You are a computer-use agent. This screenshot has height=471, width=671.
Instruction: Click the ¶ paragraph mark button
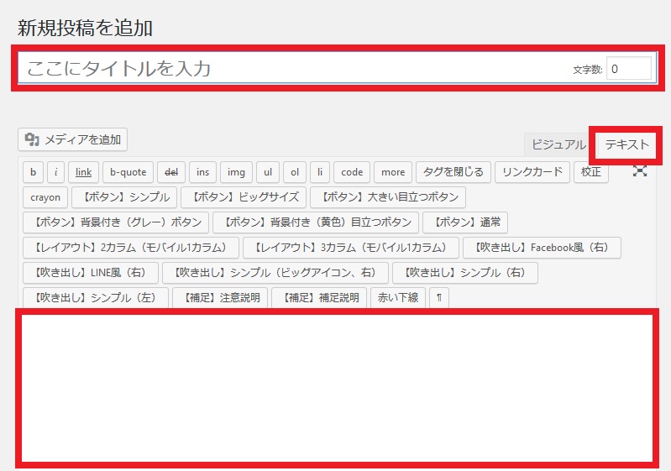(439, 298)
